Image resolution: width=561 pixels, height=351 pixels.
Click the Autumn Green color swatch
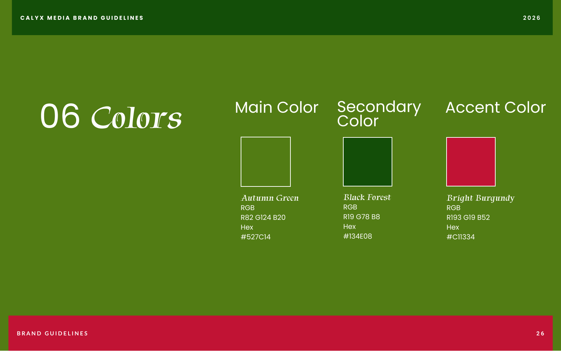(266, 162)
